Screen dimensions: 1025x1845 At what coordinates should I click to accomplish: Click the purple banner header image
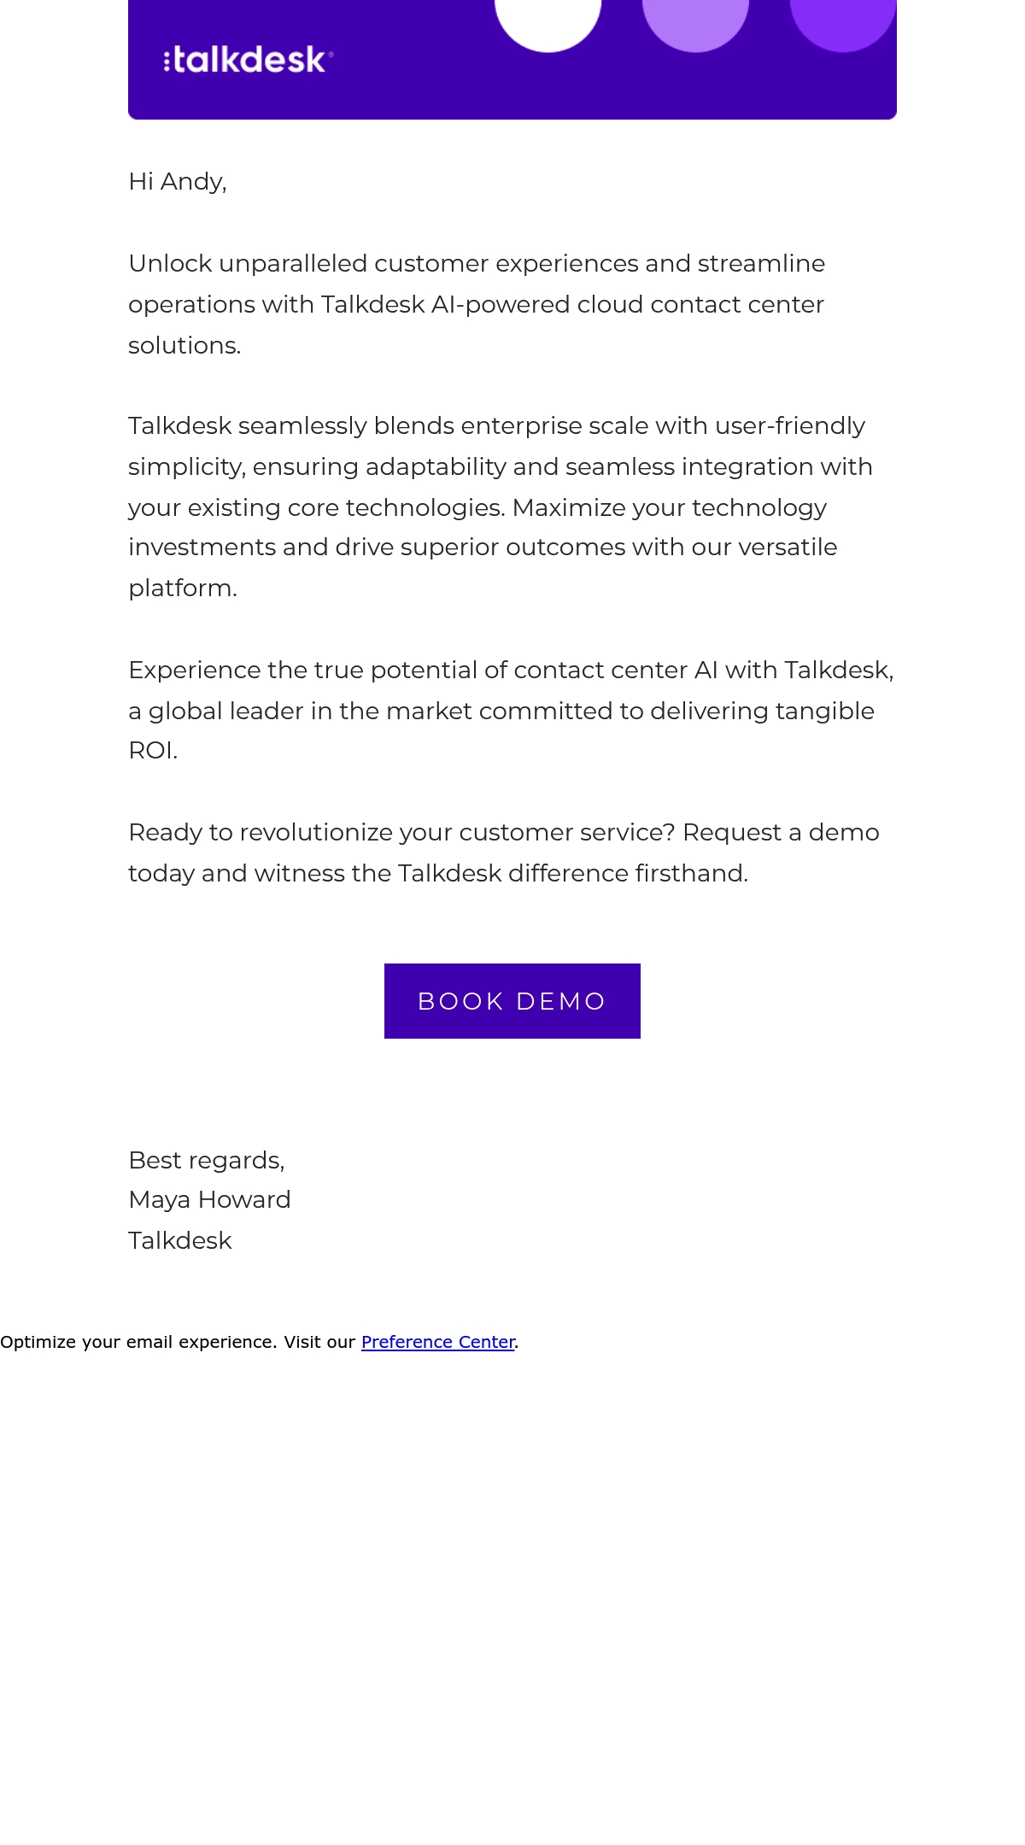512,60
